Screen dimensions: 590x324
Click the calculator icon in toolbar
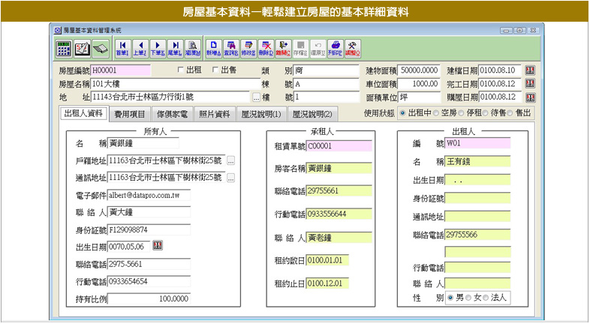click(65, 49)
